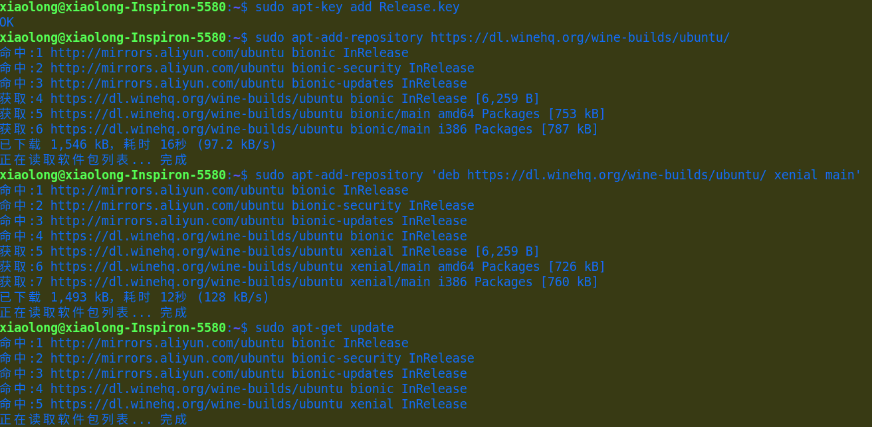Select the '获取:4' bionic InRelease line
This screenshot has height=427, width=872.
[270, 99]
